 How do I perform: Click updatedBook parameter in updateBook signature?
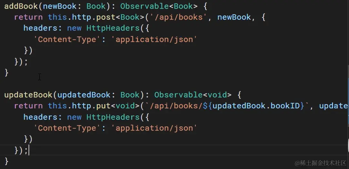84,95
